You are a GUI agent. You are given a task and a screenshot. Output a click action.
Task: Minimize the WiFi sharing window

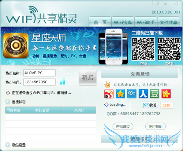(x=165, y=4)
